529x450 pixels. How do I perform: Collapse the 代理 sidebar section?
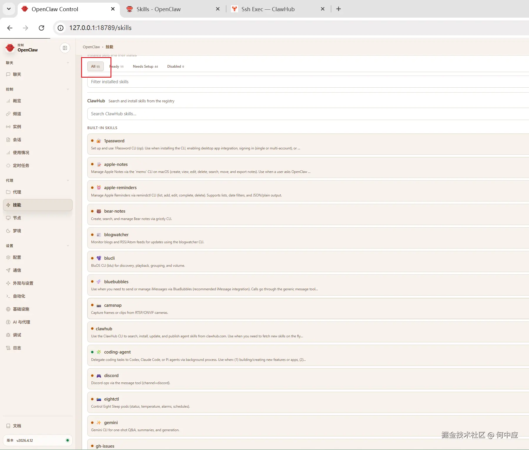(x=68, y=180)
